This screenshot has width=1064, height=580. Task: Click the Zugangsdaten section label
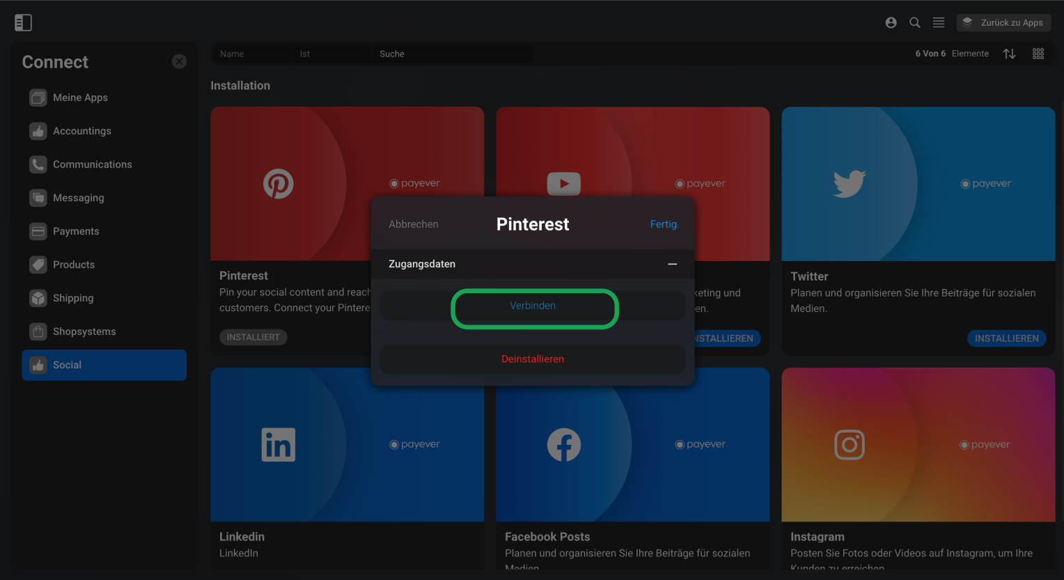tap(422, 264)
